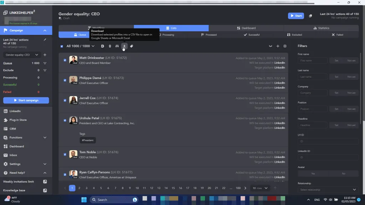The width and height of the screenshot is (365, 205).
Task: Click the Download profiles CSV icon
Action: click(124, 46)
